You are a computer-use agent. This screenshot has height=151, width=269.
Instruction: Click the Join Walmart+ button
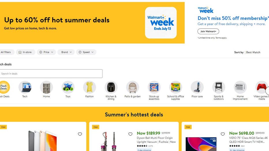coord(208,31)
